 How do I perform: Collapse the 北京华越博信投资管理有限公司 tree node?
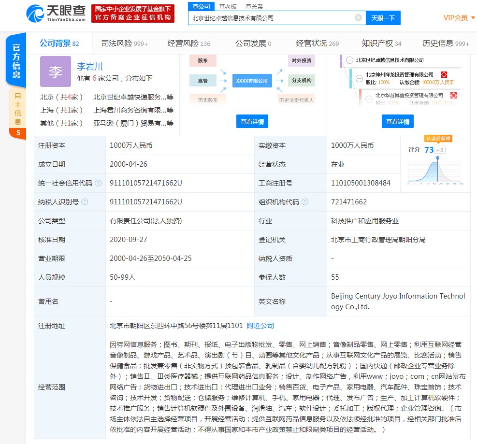tap(369, 99)
